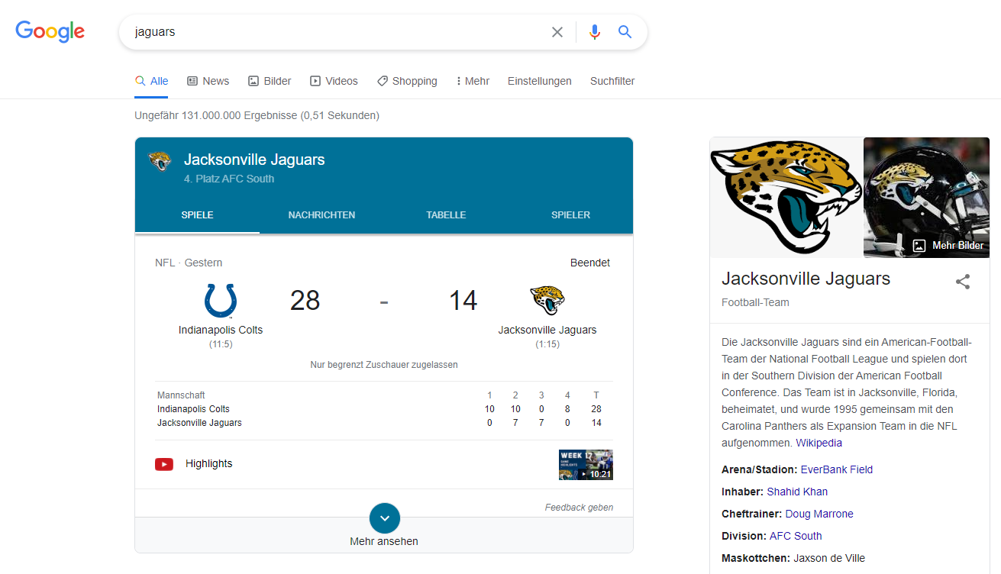
Task: Select the Alle search tab
Action: [x=151, y=81]
